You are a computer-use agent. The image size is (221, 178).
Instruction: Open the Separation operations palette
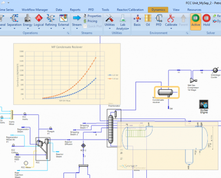pyautogui.click(x=14, y=21)
